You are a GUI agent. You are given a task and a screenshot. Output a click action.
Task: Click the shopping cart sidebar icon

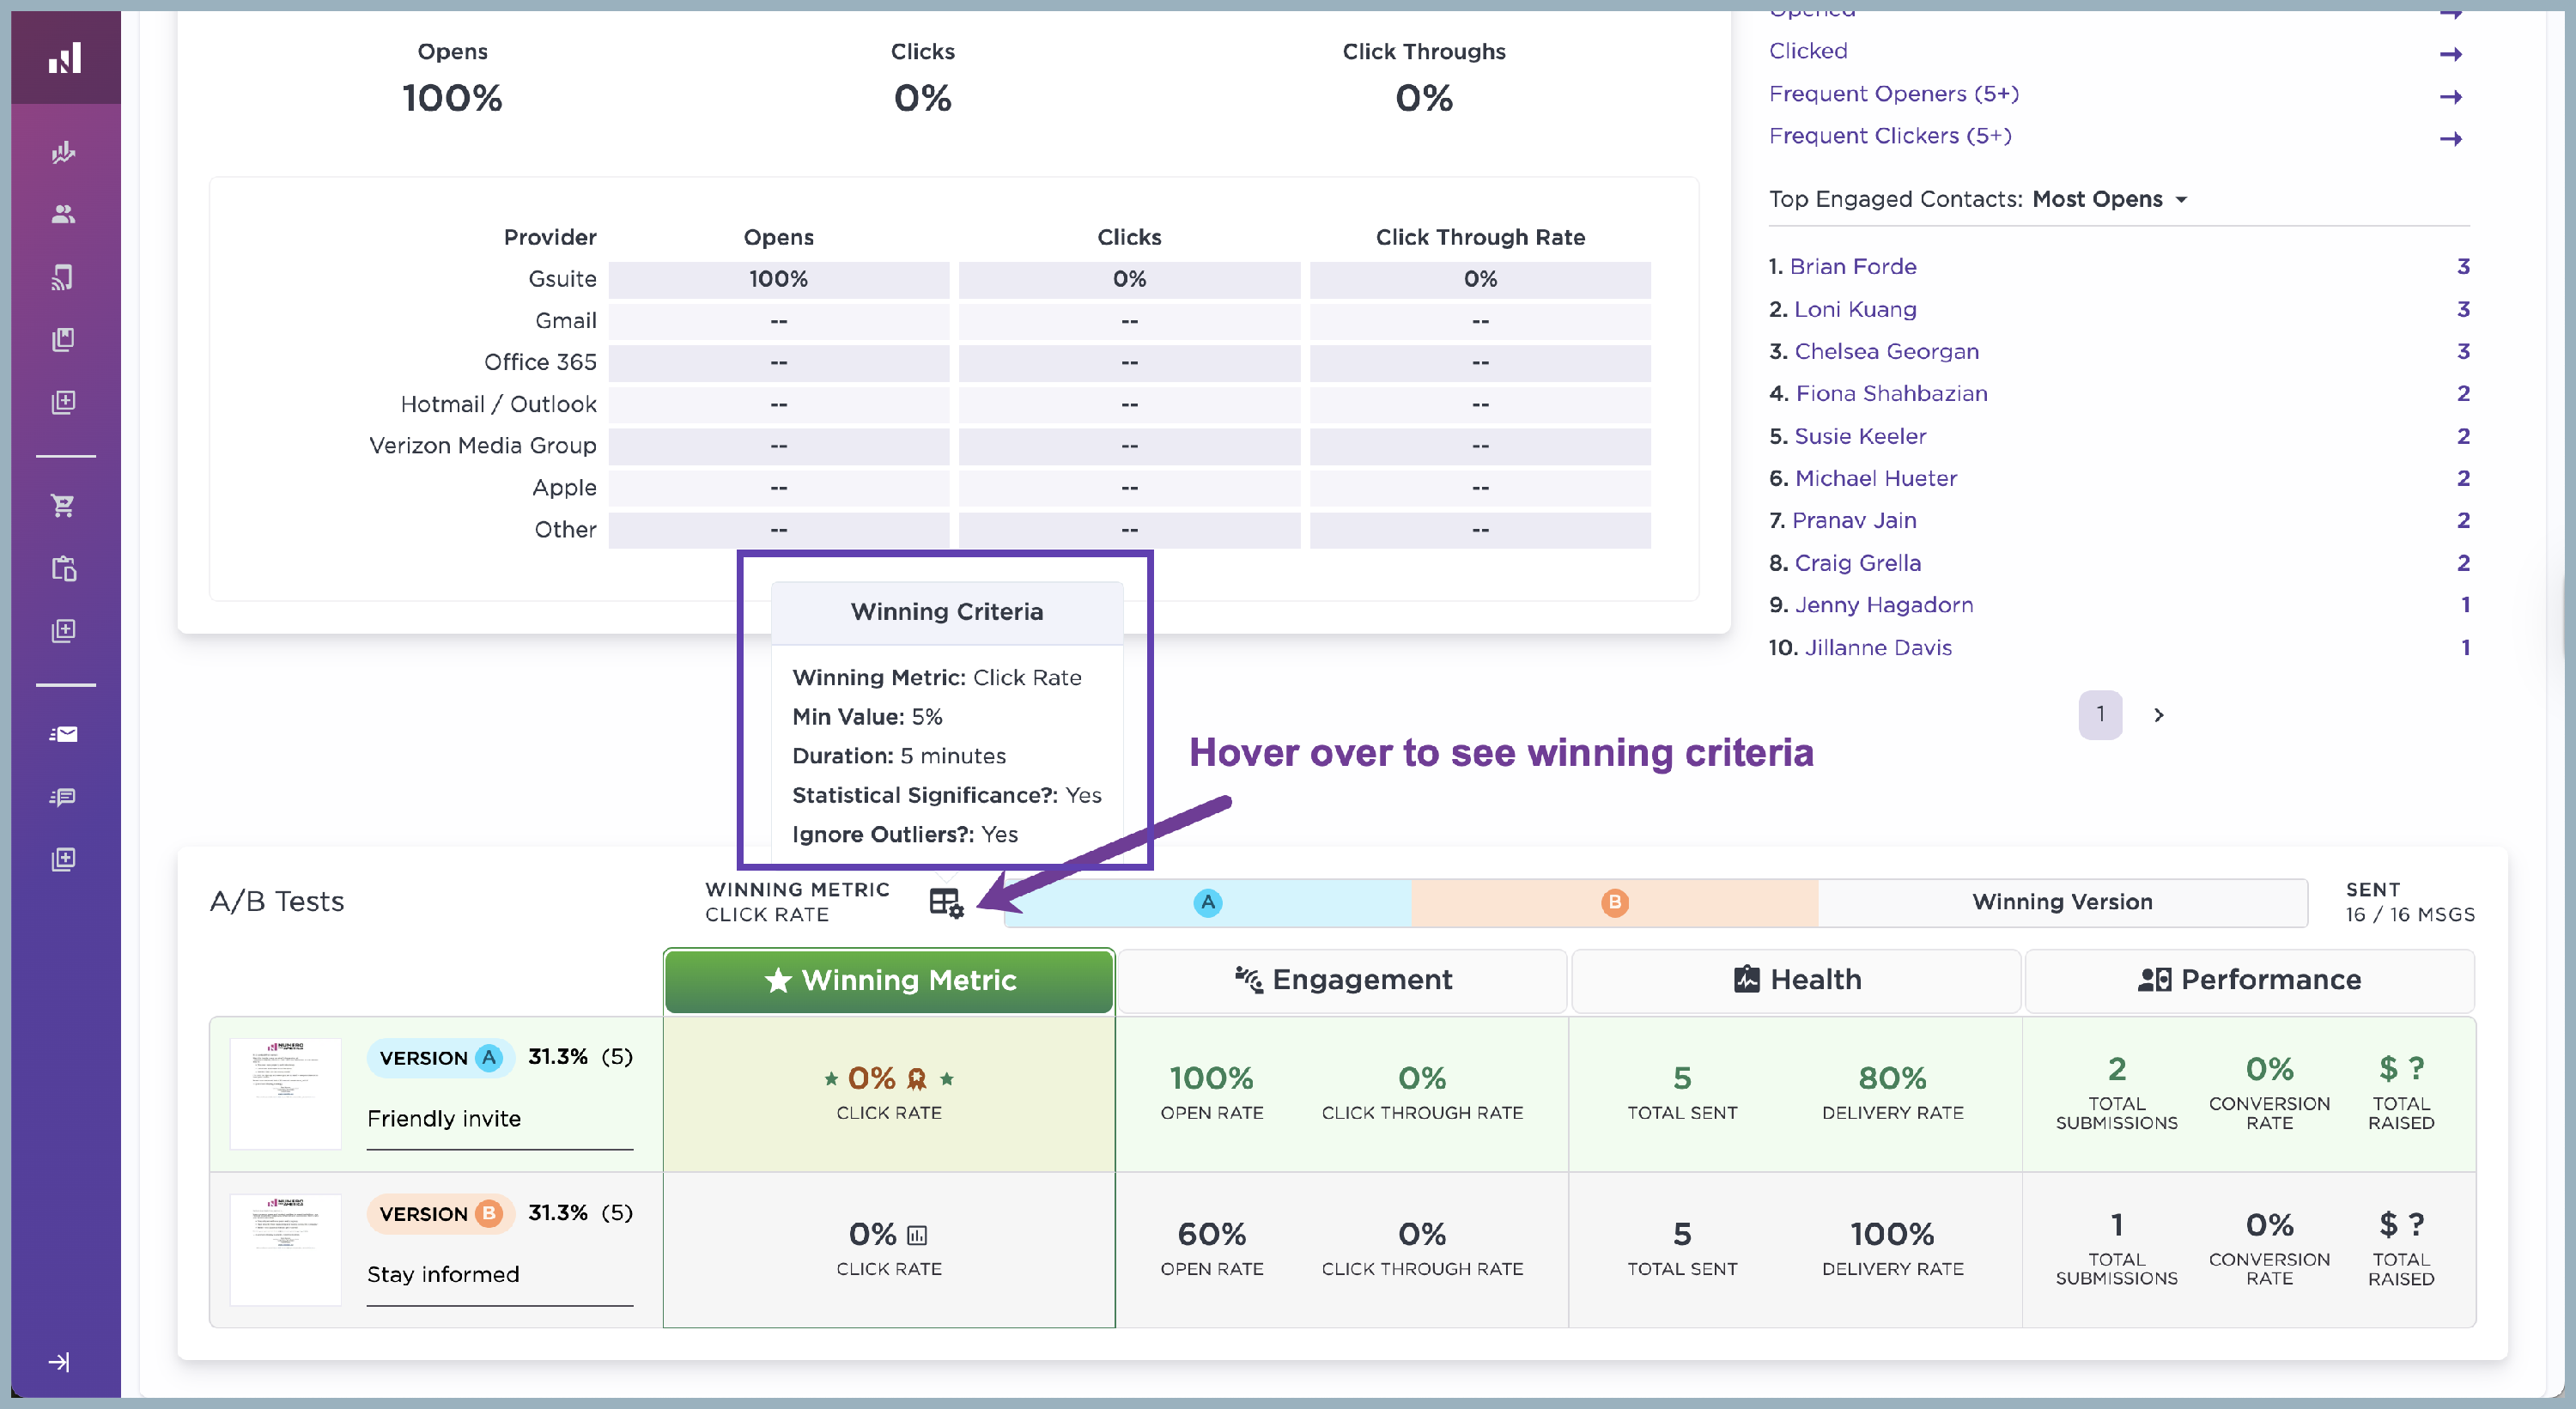63,506
